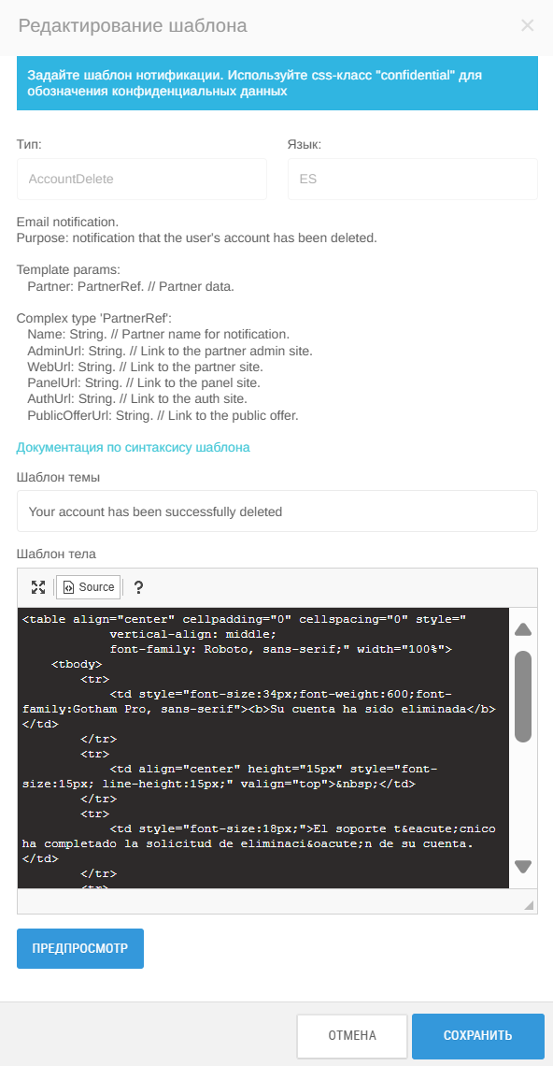
Task: Open the editor help question mark
Action: tap(138, 587)
